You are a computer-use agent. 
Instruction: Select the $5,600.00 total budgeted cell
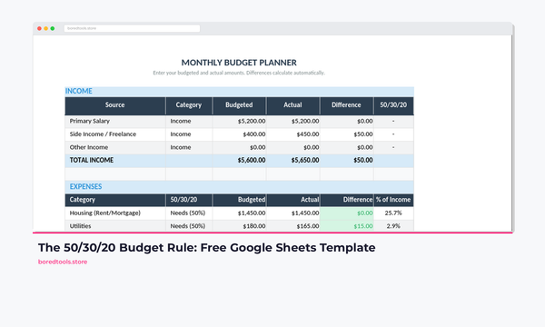(239, 161)
